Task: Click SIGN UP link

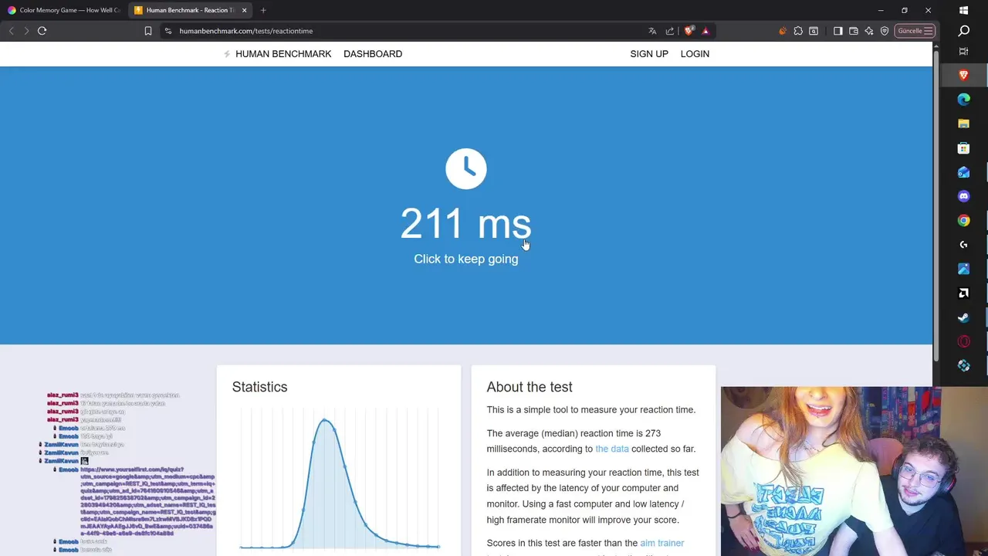Action: pos(649,54)
